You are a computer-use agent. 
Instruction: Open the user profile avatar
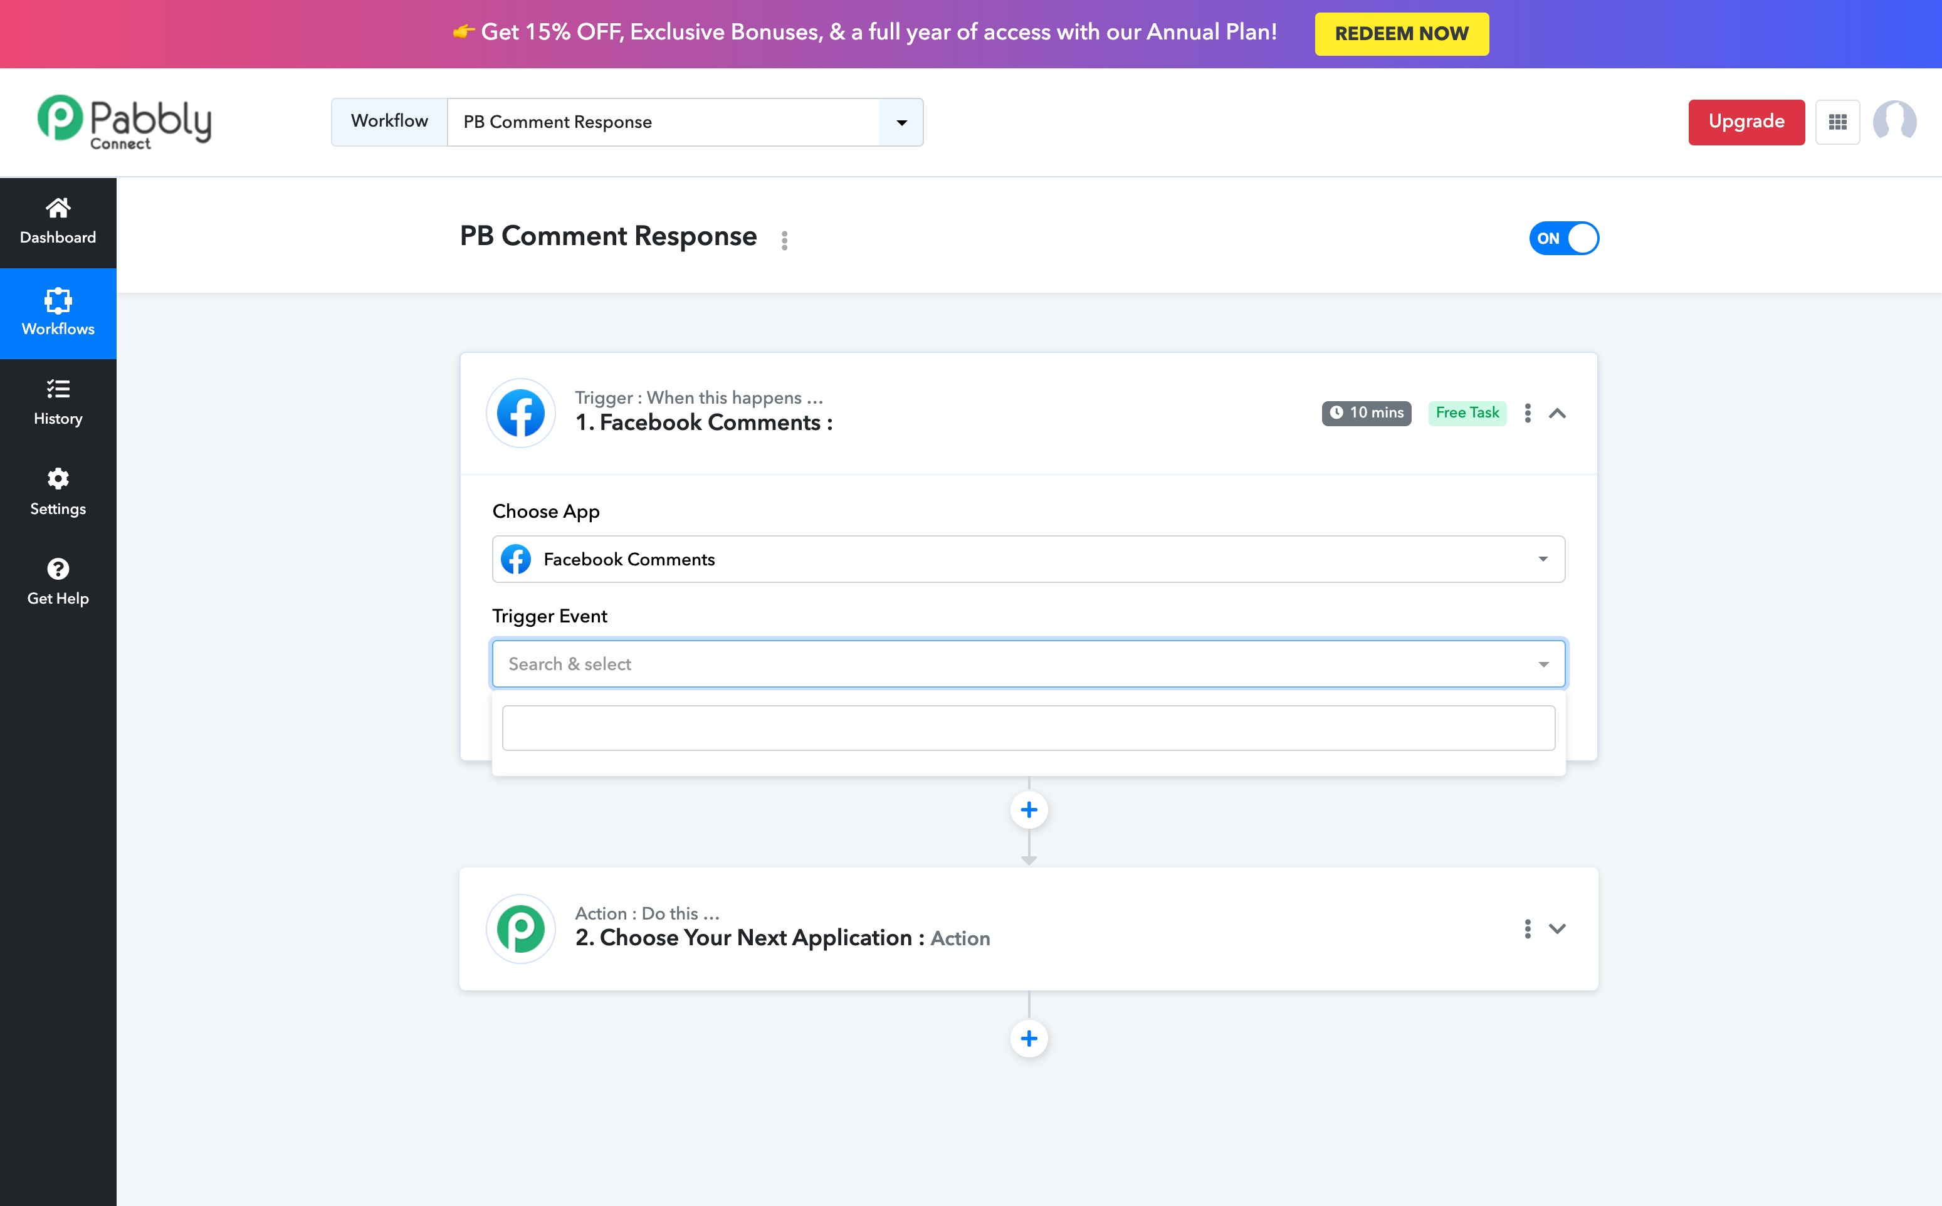1895,122
